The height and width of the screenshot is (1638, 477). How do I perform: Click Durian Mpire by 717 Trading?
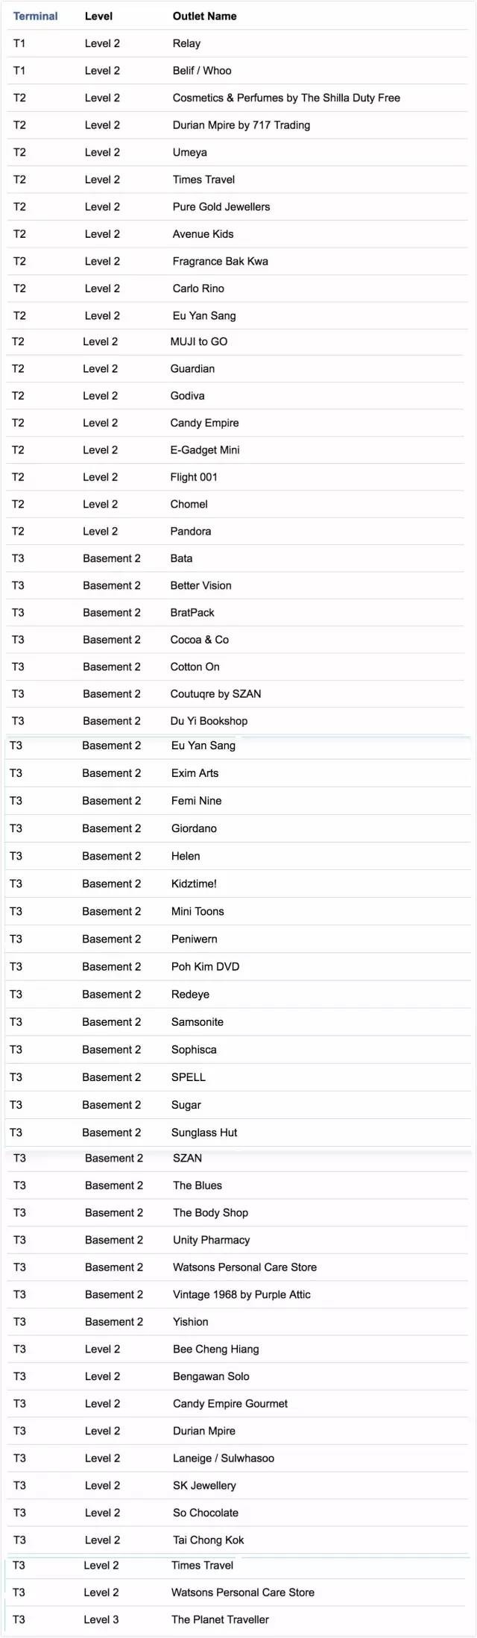tap(241, 125)
